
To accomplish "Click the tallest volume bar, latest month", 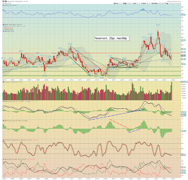I will (172, 91).
